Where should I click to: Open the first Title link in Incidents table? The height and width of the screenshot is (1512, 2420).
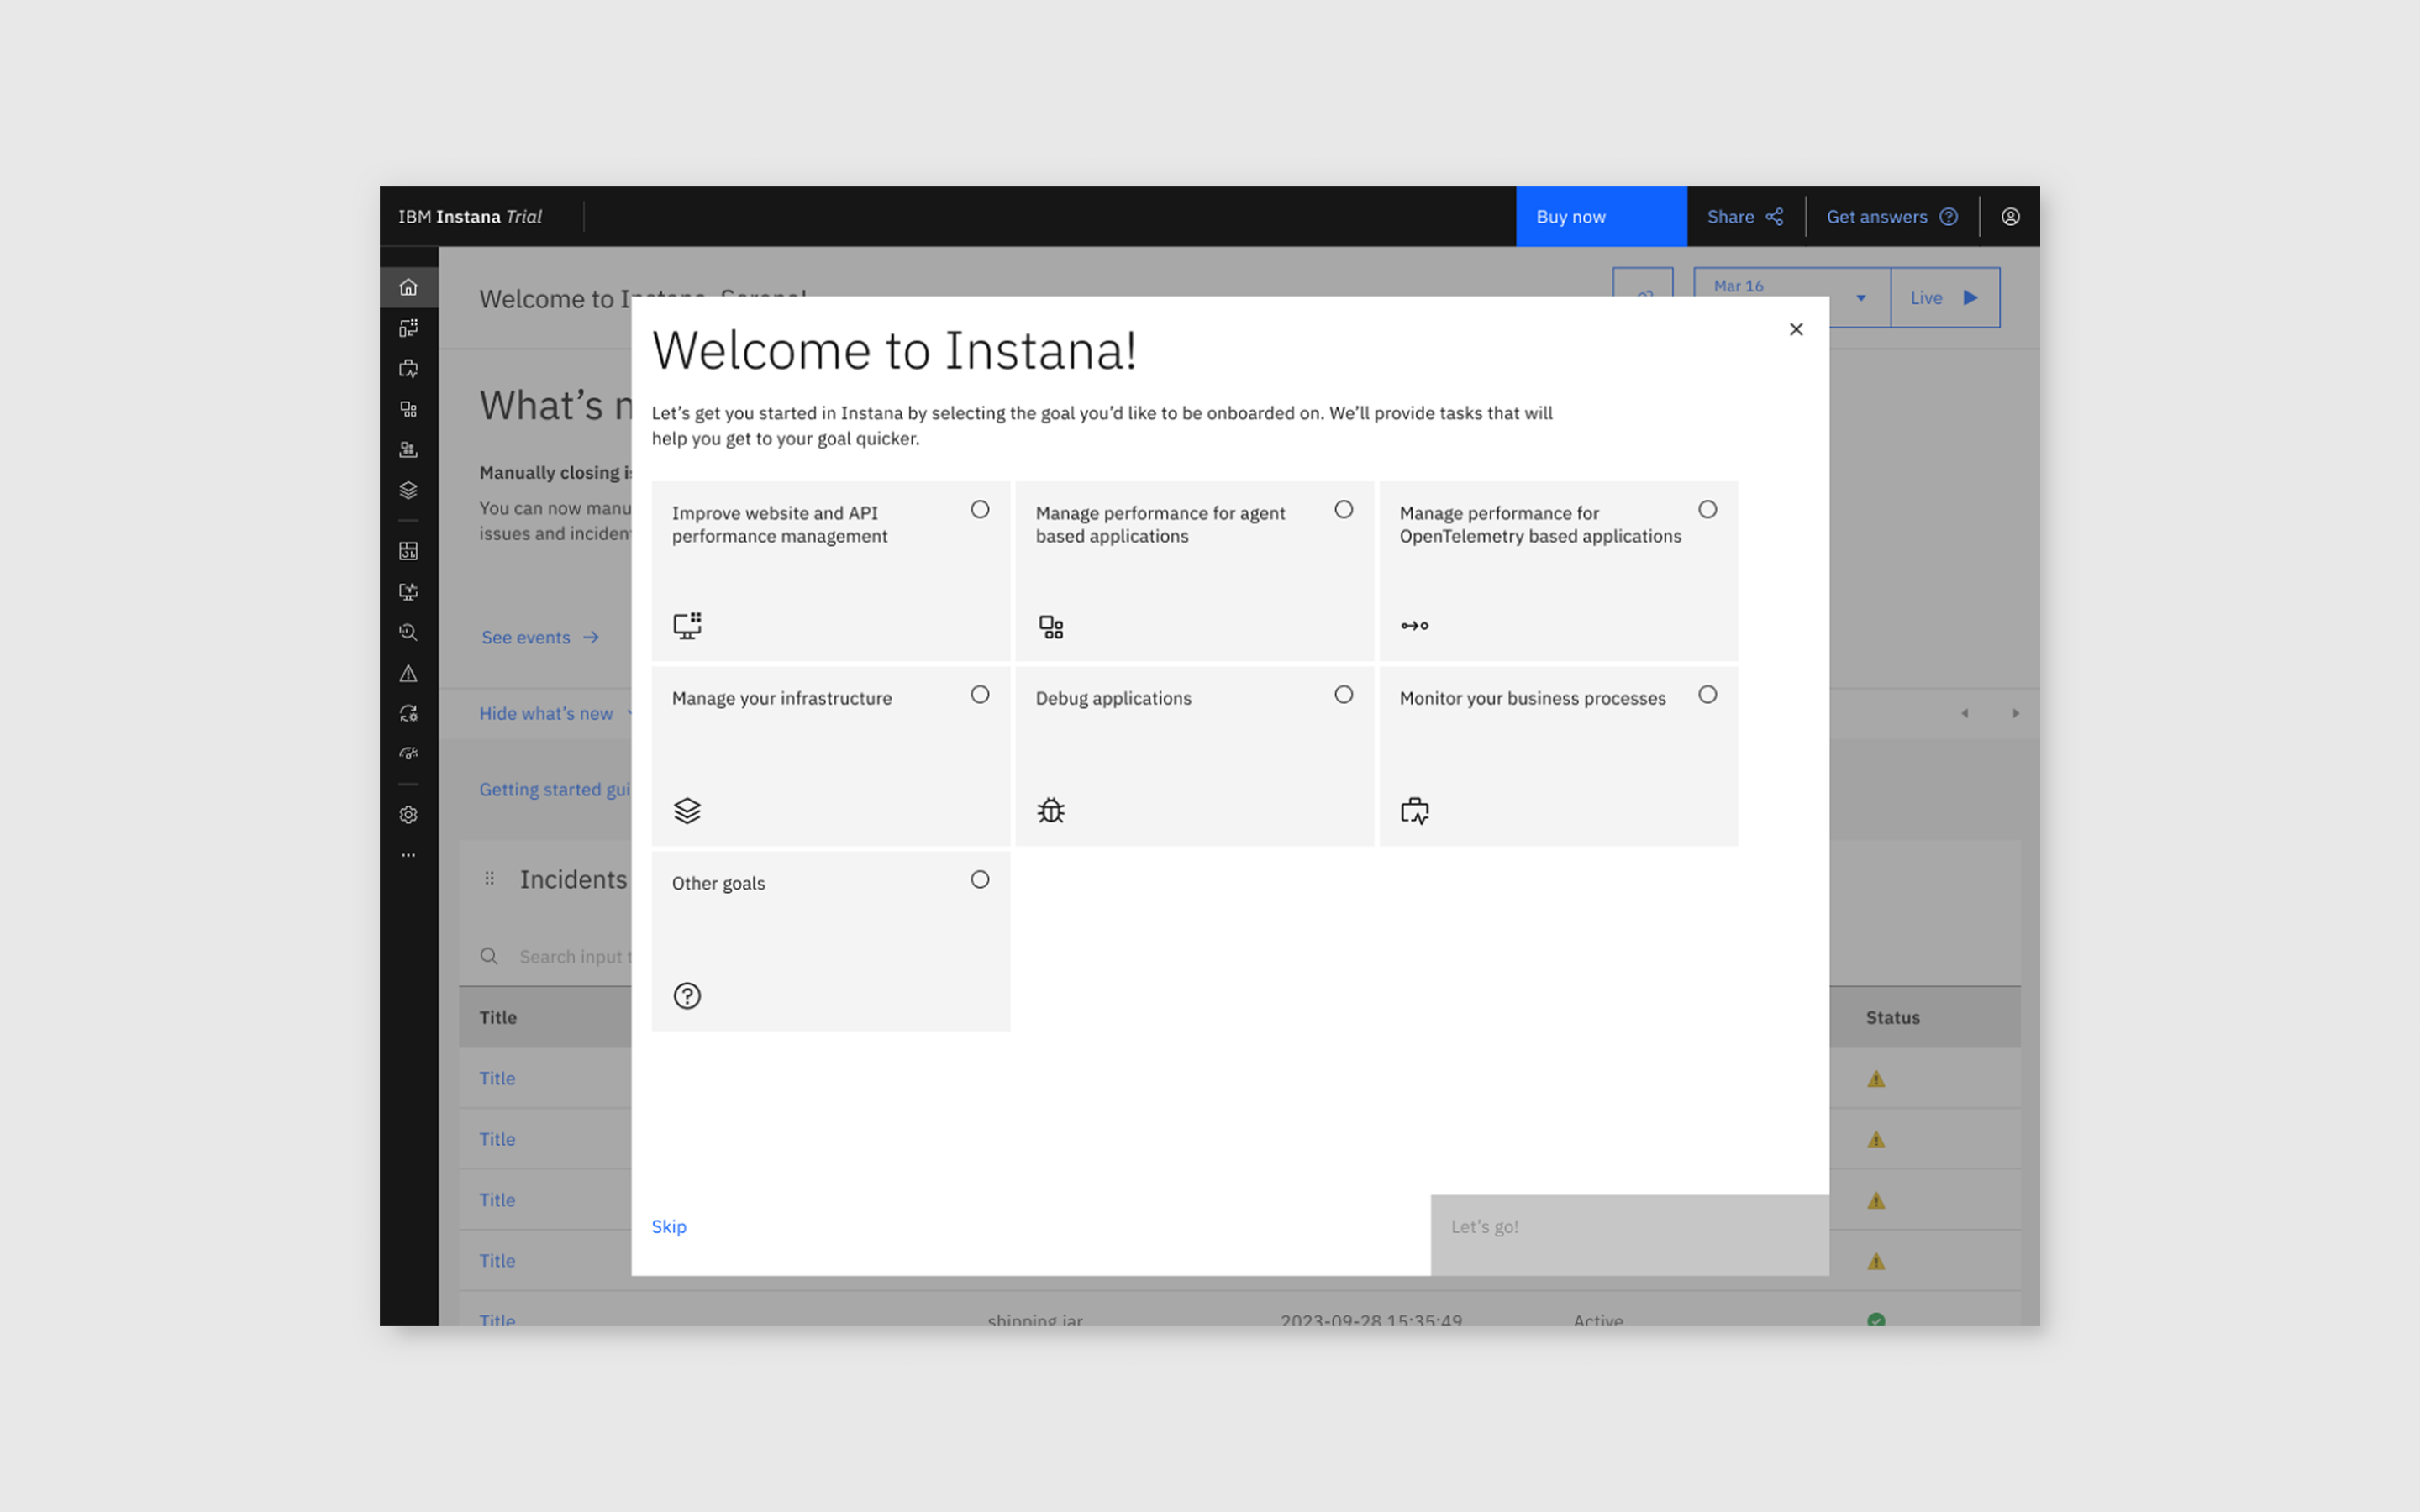point(497,1078)
